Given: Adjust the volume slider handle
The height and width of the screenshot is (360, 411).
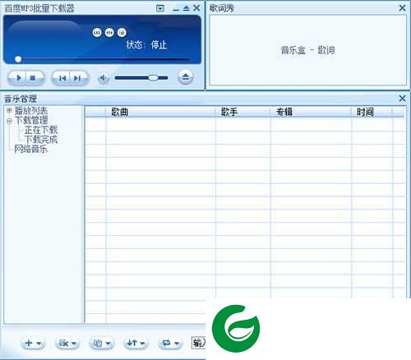Looking at the screenshot, I should [153, 78].
